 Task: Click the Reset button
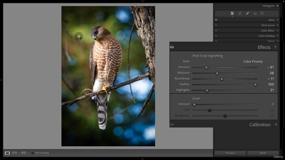pyautogui.click(x=263, y=153)
